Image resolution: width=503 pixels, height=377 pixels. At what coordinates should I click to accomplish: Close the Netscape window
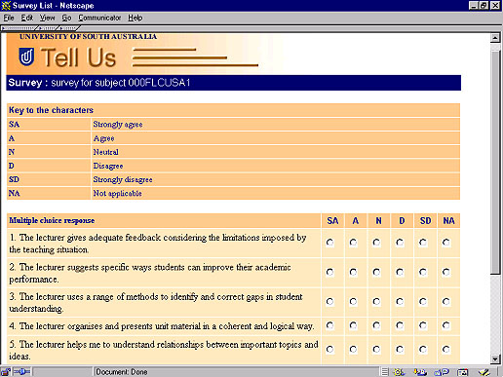click(x=495, y=6)
